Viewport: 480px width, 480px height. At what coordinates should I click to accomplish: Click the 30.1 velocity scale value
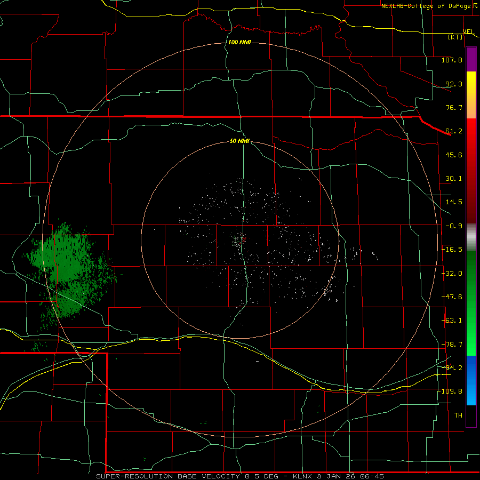pyautogui.click(x=454, y=179)
